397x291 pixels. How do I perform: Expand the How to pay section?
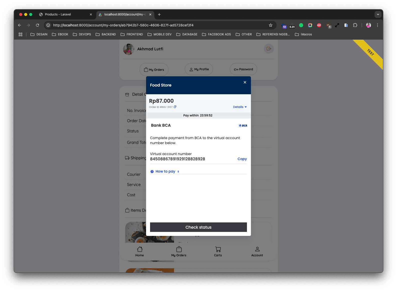click(x=165, y=171)
